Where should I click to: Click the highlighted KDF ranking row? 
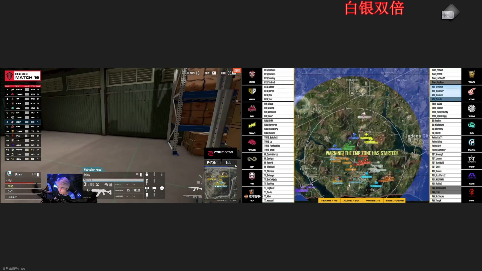[x=23, y=122]
